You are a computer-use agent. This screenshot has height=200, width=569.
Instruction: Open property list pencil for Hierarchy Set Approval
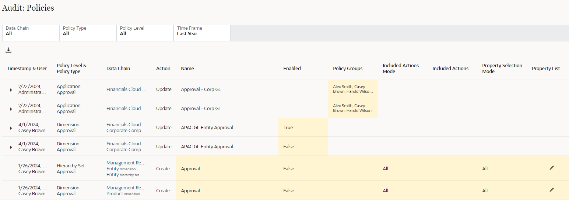point(551,168)
